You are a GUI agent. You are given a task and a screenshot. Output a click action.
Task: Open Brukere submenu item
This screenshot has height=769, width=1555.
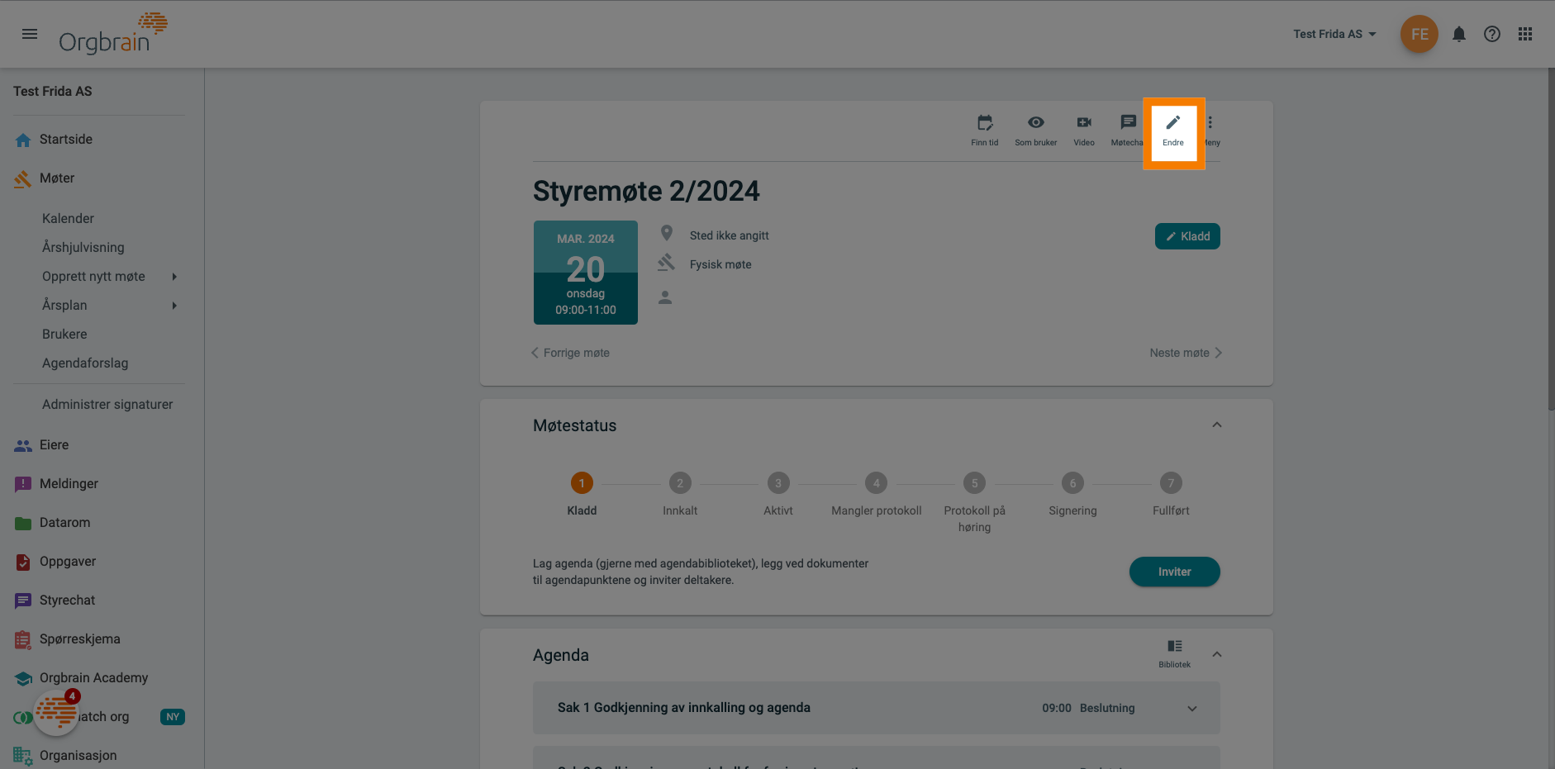64,335
